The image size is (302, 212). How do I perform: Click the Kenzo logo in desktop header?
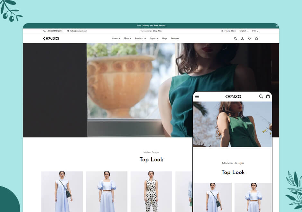[x=51, y=39]
